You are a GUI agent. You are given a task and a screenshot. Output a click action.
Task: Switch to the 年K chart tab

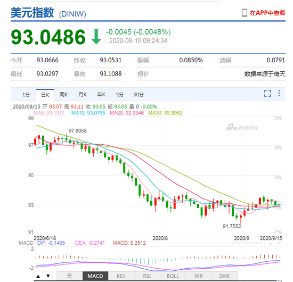point(101,95)
